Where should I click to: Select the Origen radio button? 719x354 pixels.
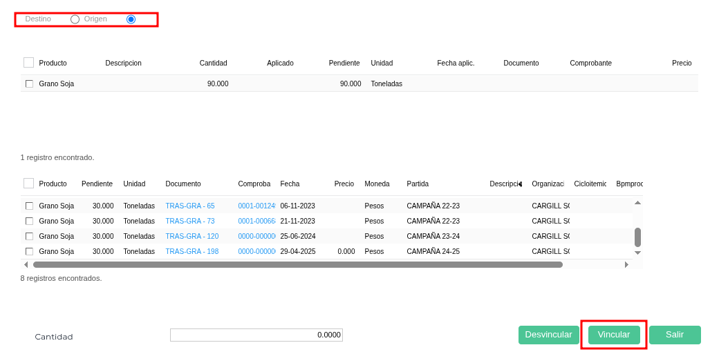click(131, 19)
